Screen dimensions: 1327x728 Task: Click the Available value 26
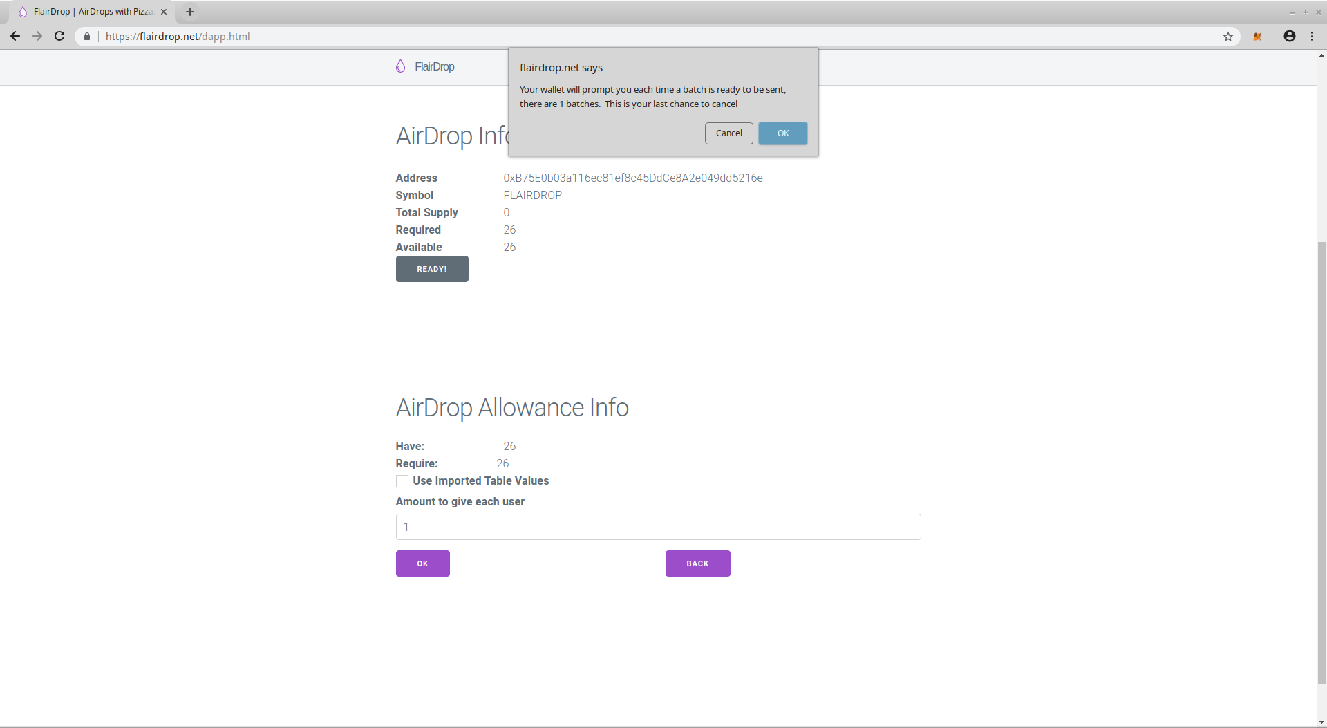509,247
